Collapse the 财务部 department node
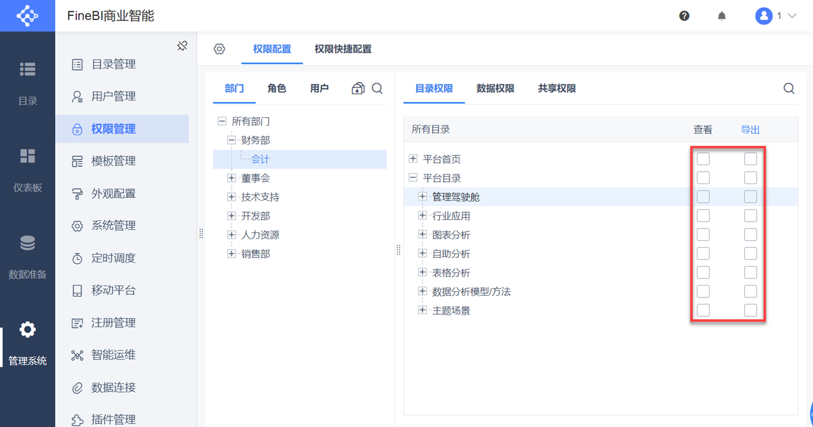813x427 pixels. point(230,140)
